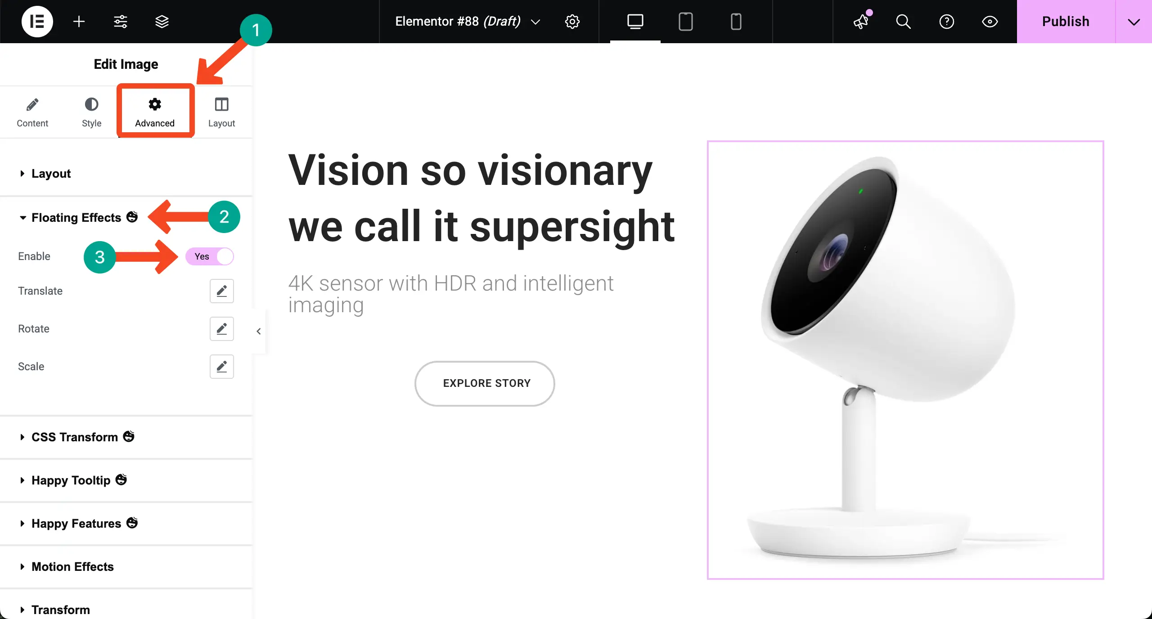Open the add element plus icon
Viewport: 1152px width, 619px height.
79,21
